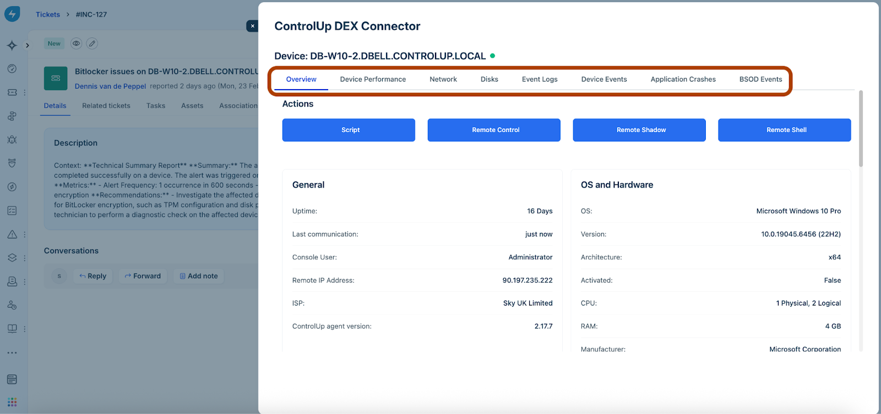This screenshot has width=881, height=414.
Task: Click the ISP value Sky UK Limited
Action: [528, 303]
